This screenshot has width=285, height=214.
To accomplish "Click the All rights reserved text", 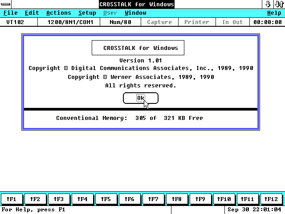I will [x=141, y=86].
